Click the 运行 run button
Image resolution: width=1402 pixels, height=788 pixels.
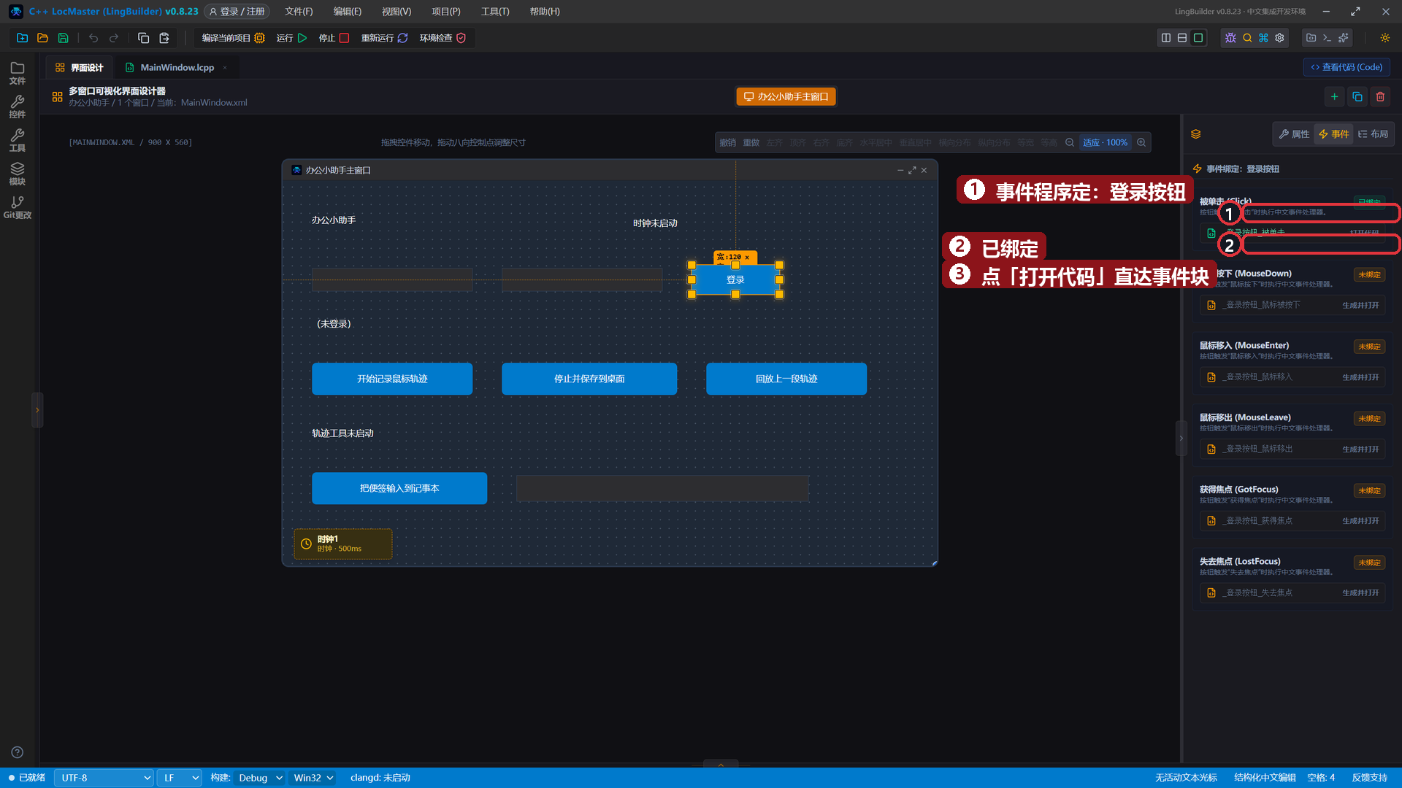[x=291, y=38]
